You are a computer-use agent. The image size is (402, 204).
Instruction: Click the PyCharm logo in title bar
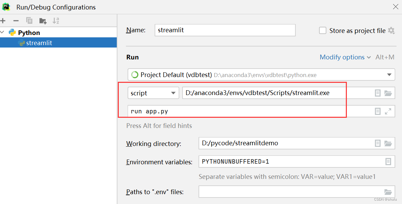click(6, 7)
